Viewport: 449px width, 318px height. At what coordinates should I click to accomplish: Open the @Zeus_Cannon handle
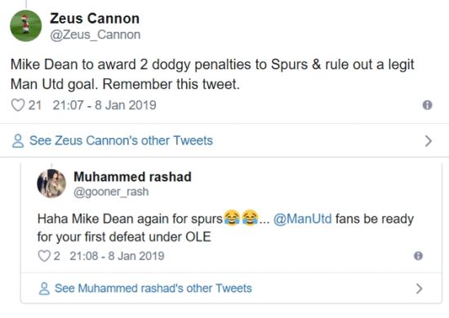tap(96, 35)
